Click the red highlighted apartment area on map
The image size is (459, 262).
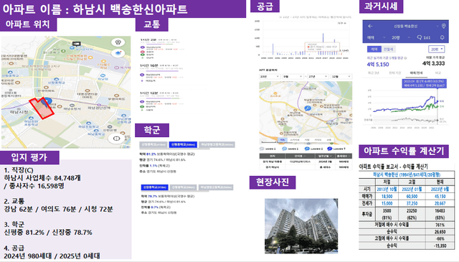[x=42, y=108]
